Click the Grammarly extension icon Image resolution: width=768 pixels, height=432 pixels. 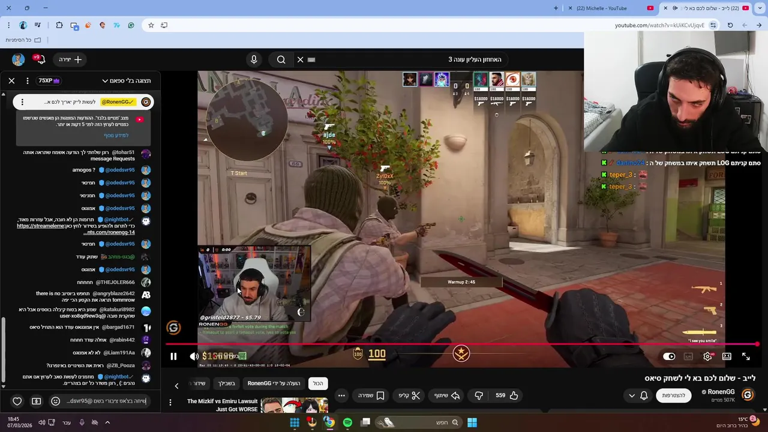tap(131, 25)
